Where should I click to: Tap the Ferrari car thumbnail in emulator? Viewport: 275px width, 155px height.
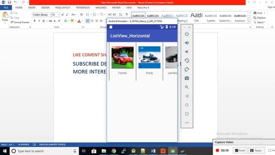click(x=122, y=57)
